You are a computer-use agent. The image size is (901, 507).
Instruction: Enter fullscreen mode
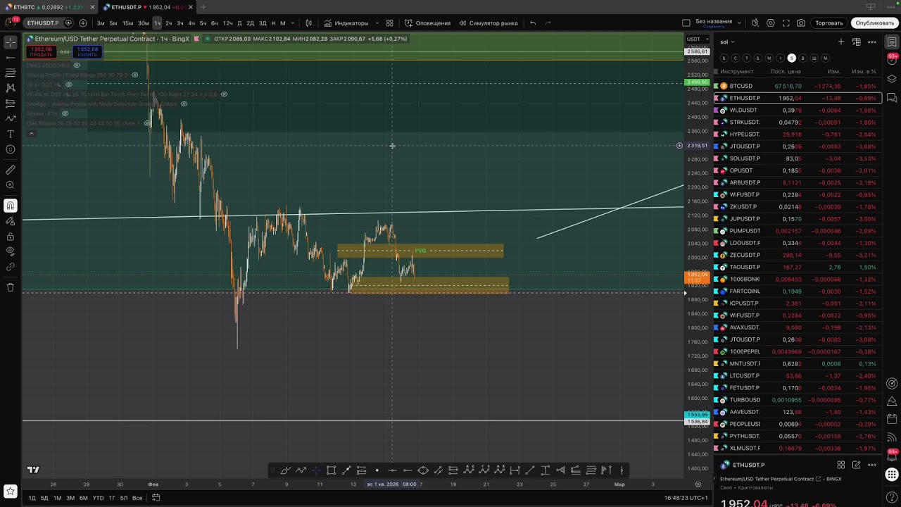786,23
